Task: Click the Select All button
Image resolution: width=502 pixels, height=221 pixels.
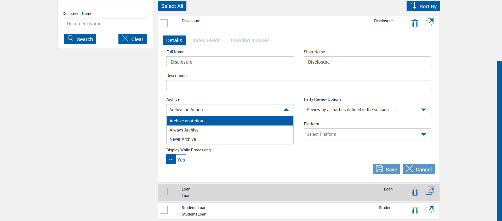Action: (172, 6)
